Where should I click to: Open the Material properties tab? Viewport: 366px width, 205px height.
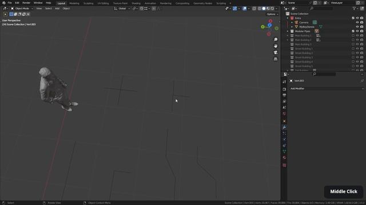(x=284, y=158)
